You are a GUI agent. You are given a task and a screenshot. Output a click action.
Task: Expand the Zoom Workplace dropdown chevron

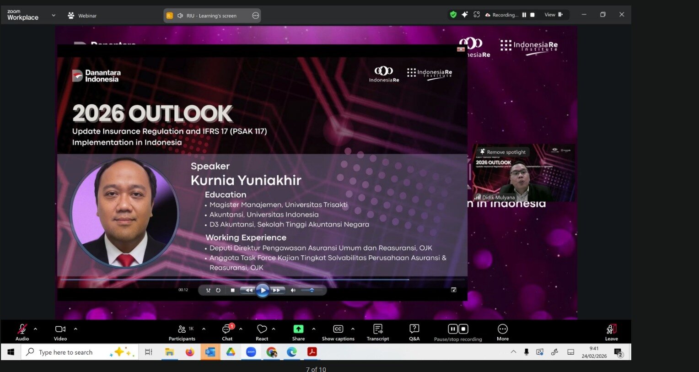(x=54, y=15)
